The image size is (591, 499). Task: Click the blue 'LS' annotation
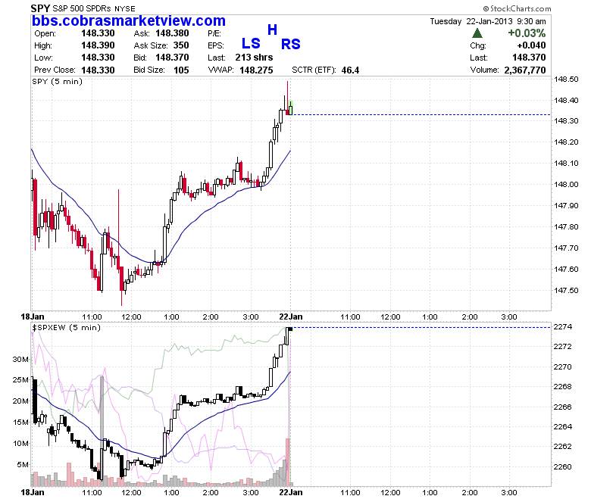[251, 44]
